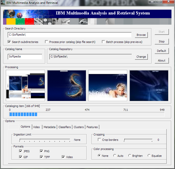Screen dimensions: 175x169
Task: Click the Browse button
Action: pos(141,35)
